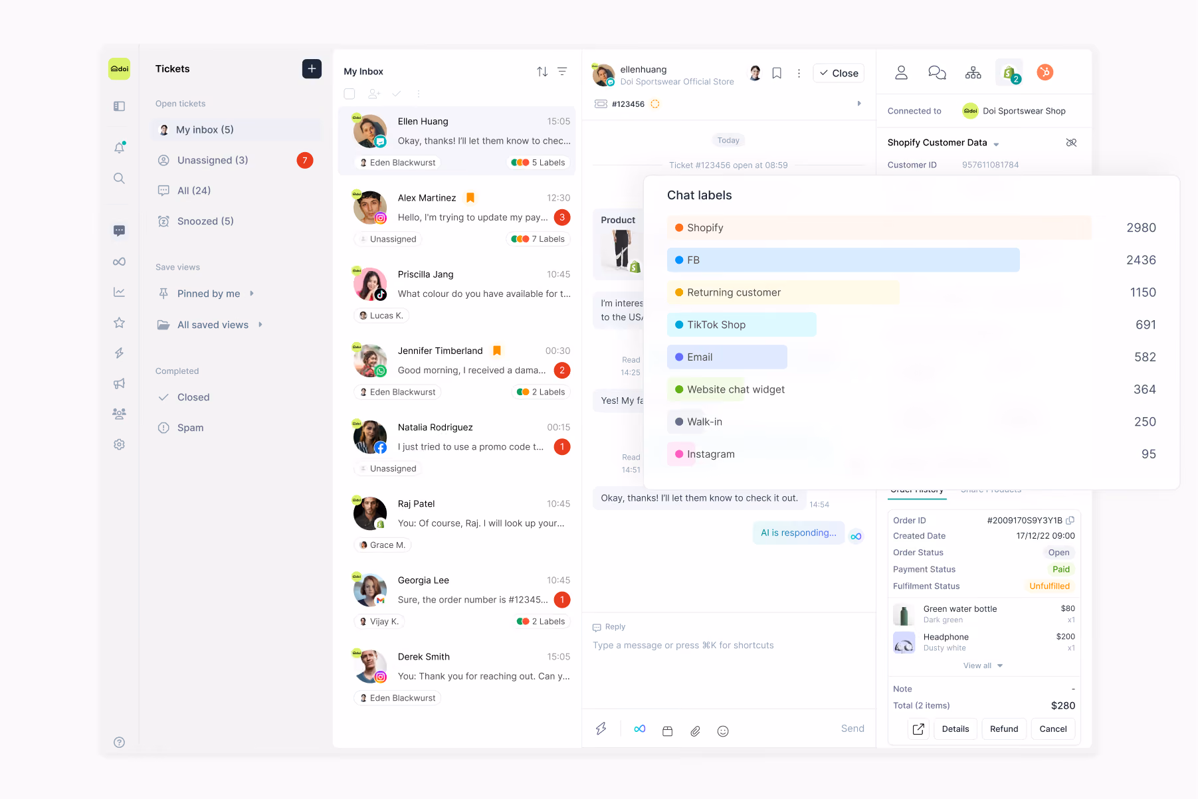The image size is (1198, 799).
Task: Unlink the Shopify customer data connection
Action: 1071,143
